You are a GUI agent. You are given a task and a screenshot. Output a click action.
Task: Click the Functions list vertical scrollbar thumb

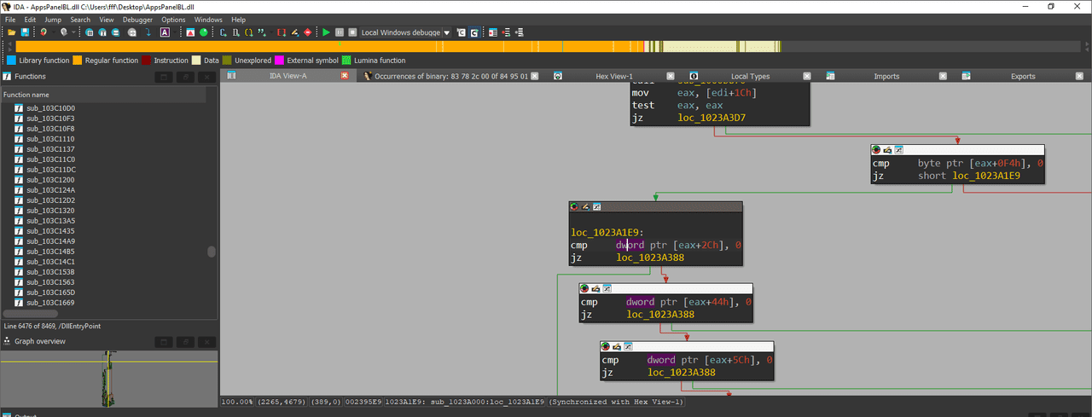(x=212, y=252)
